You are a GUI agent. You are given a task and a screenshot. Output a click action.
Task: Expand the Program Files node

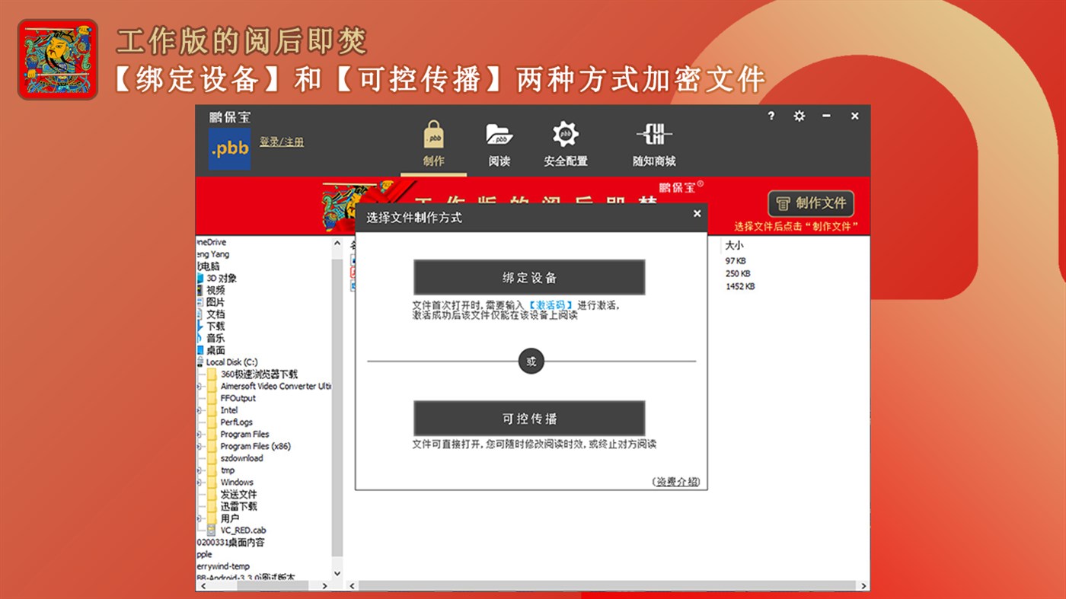[x=199, y=434]
